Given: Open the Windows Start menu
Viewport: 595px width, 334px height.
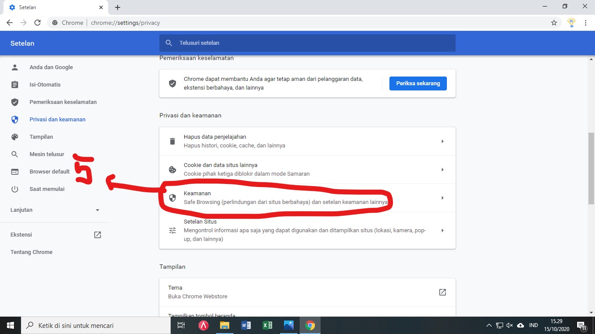Looking at the screenshot, I should pos(10,325).
